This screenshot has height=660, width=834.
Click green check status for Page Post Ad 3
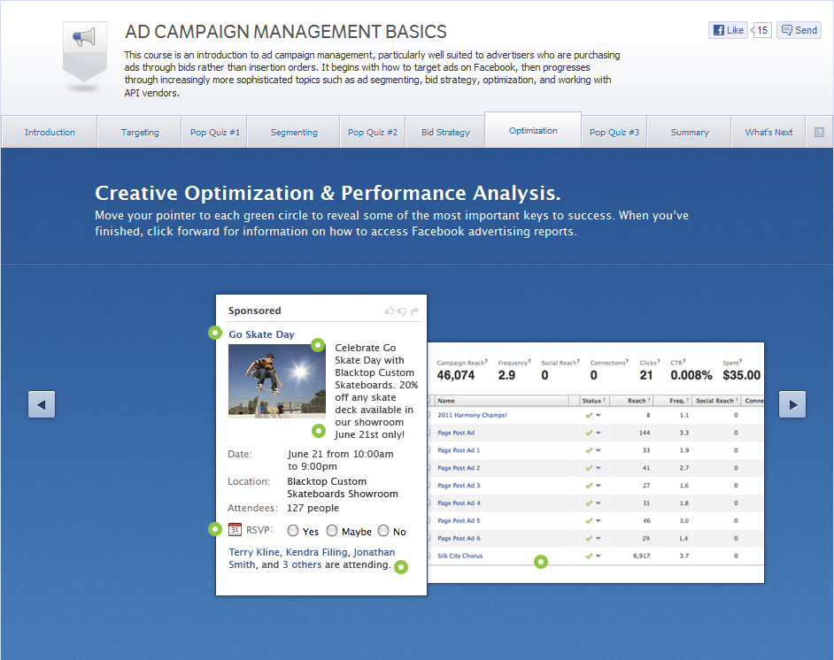[589, 486]
